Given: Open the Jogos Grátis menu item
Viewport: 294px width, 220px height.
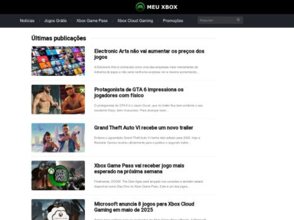Looking at the screenshot, I should 55,21.
